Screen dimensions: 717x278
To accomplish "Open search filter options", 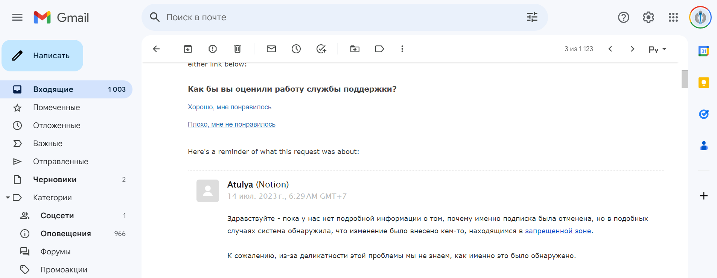I will tap(532, 17).
